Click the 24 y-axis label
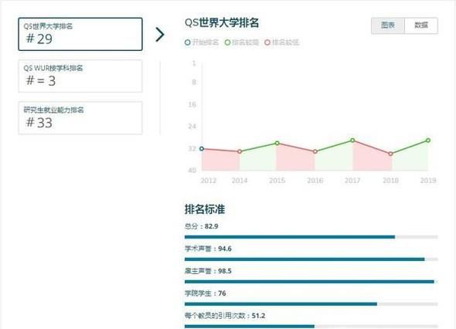The image size is (456, 329). [x=192, y=127]
